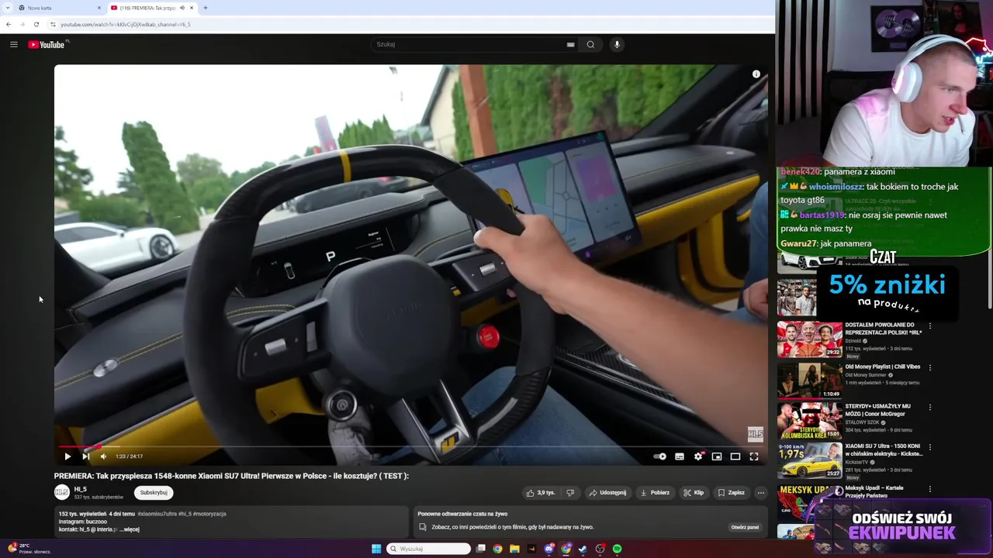Open options for Old Money Playlist video
This screenshot has width=993, height=558.
[930, 367]
